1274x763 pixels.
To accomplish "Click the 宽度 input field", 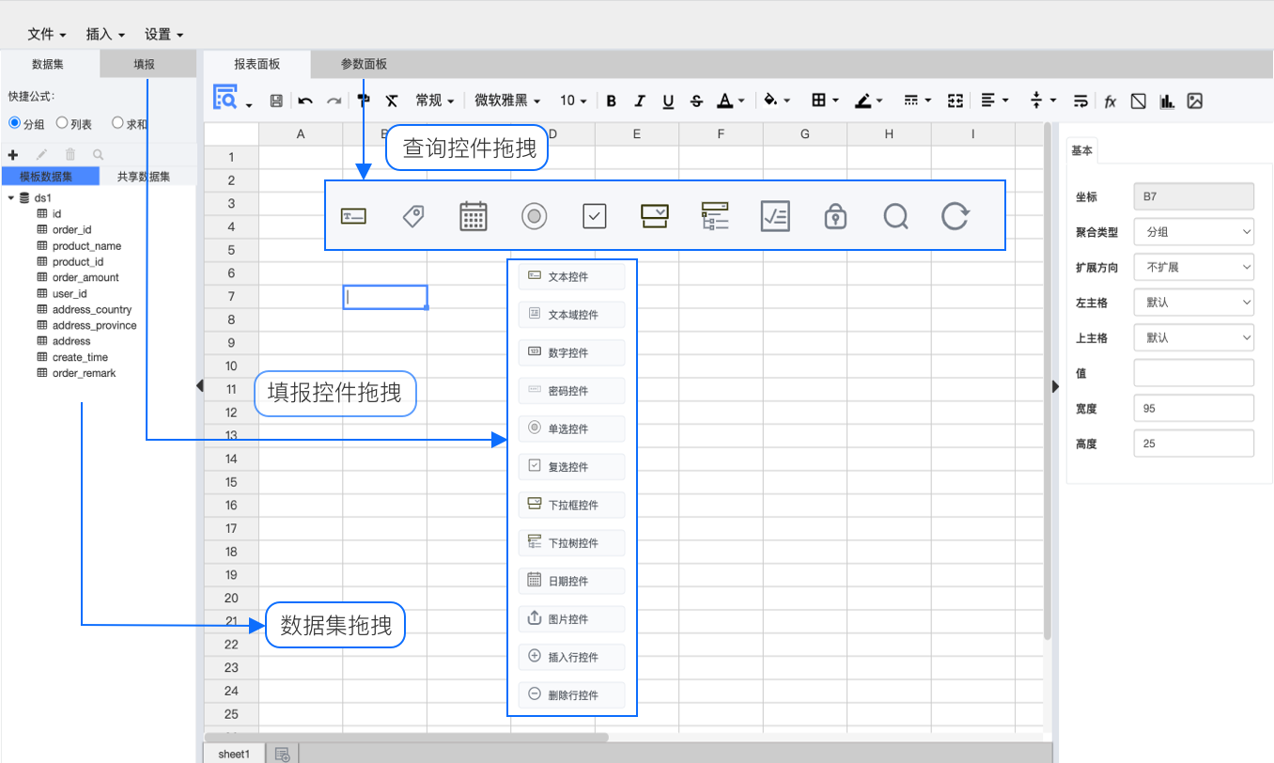I will click(1193, 408).
